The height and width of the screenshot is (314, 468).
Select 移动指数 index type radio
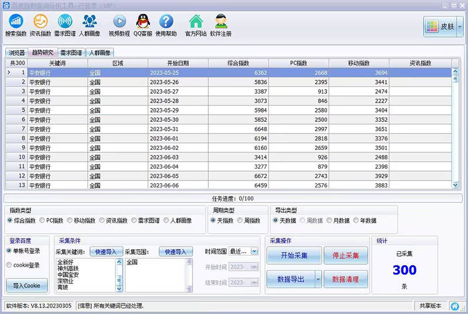(81, 220)
